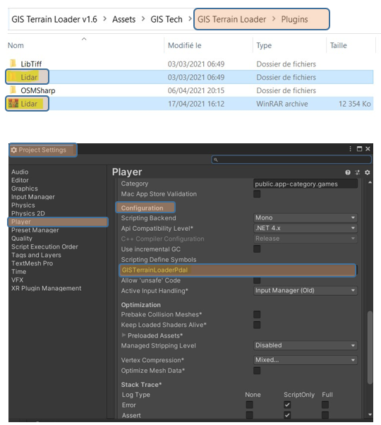This screenshot has width=381, height=425.
Task: Click scrollbar down arrow in Player panel
Action: (x=370, y=414)
